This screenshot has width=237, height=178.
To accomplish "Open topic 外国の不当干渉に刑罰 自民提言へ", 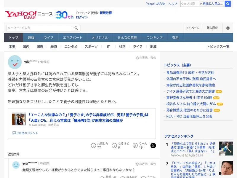I will 191,79.
